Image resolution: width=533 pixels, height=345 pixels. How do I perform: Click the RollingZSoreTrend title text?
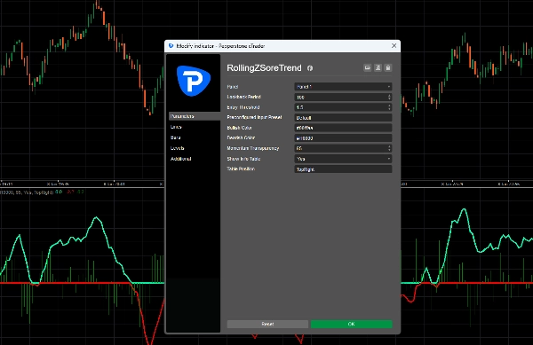pos(264,67)
